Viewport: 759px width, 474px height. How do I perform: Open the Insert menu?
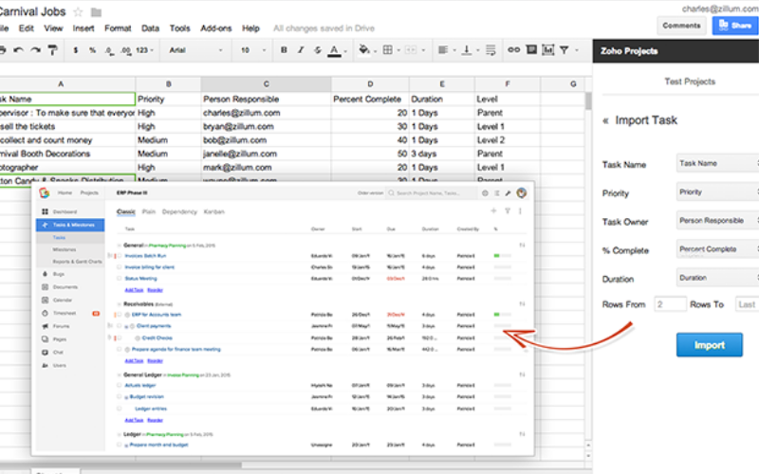[x=83, y=28]
